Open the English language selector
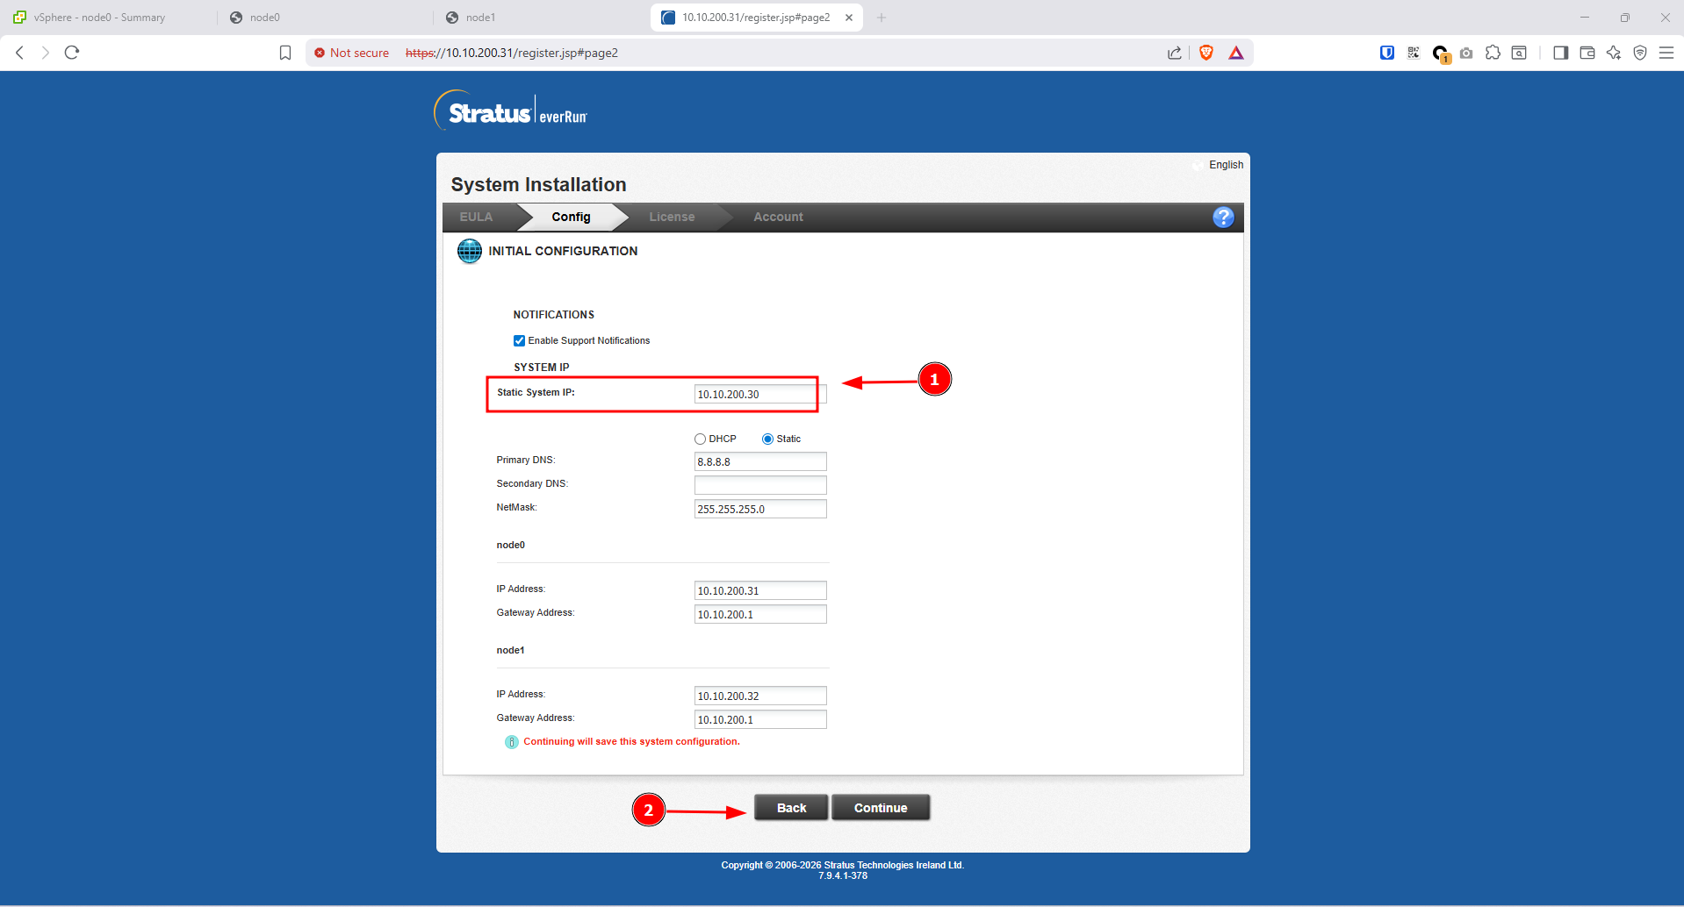The image size is (1684, 907). click(x=1225, y=165)
